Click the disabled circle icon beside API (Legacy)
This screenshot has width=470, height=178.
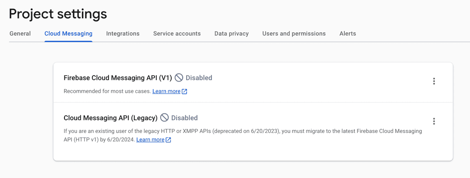click(x=164, y=118)
